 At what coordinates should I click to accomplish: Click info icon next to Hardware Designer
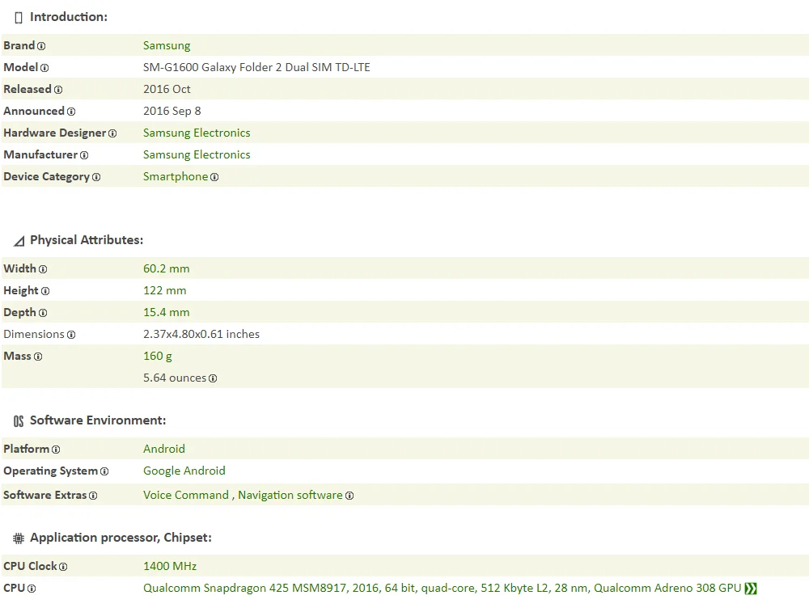tap(112, 133)
